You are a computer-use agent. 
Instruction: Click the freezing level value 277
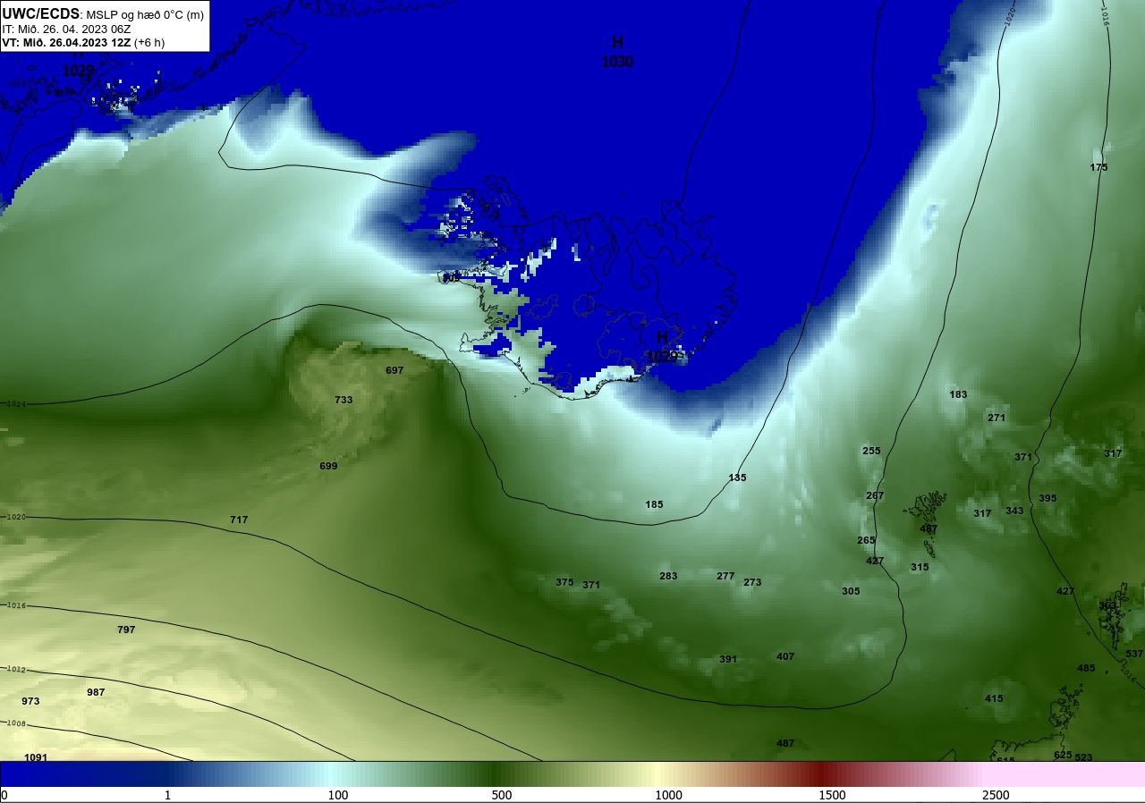pyautogui.click(x=725, y=576)
